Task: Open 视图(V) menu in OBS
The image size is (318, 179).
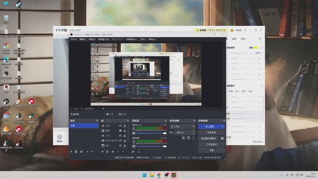Action: pyautogui.click(x=92, y=39)
